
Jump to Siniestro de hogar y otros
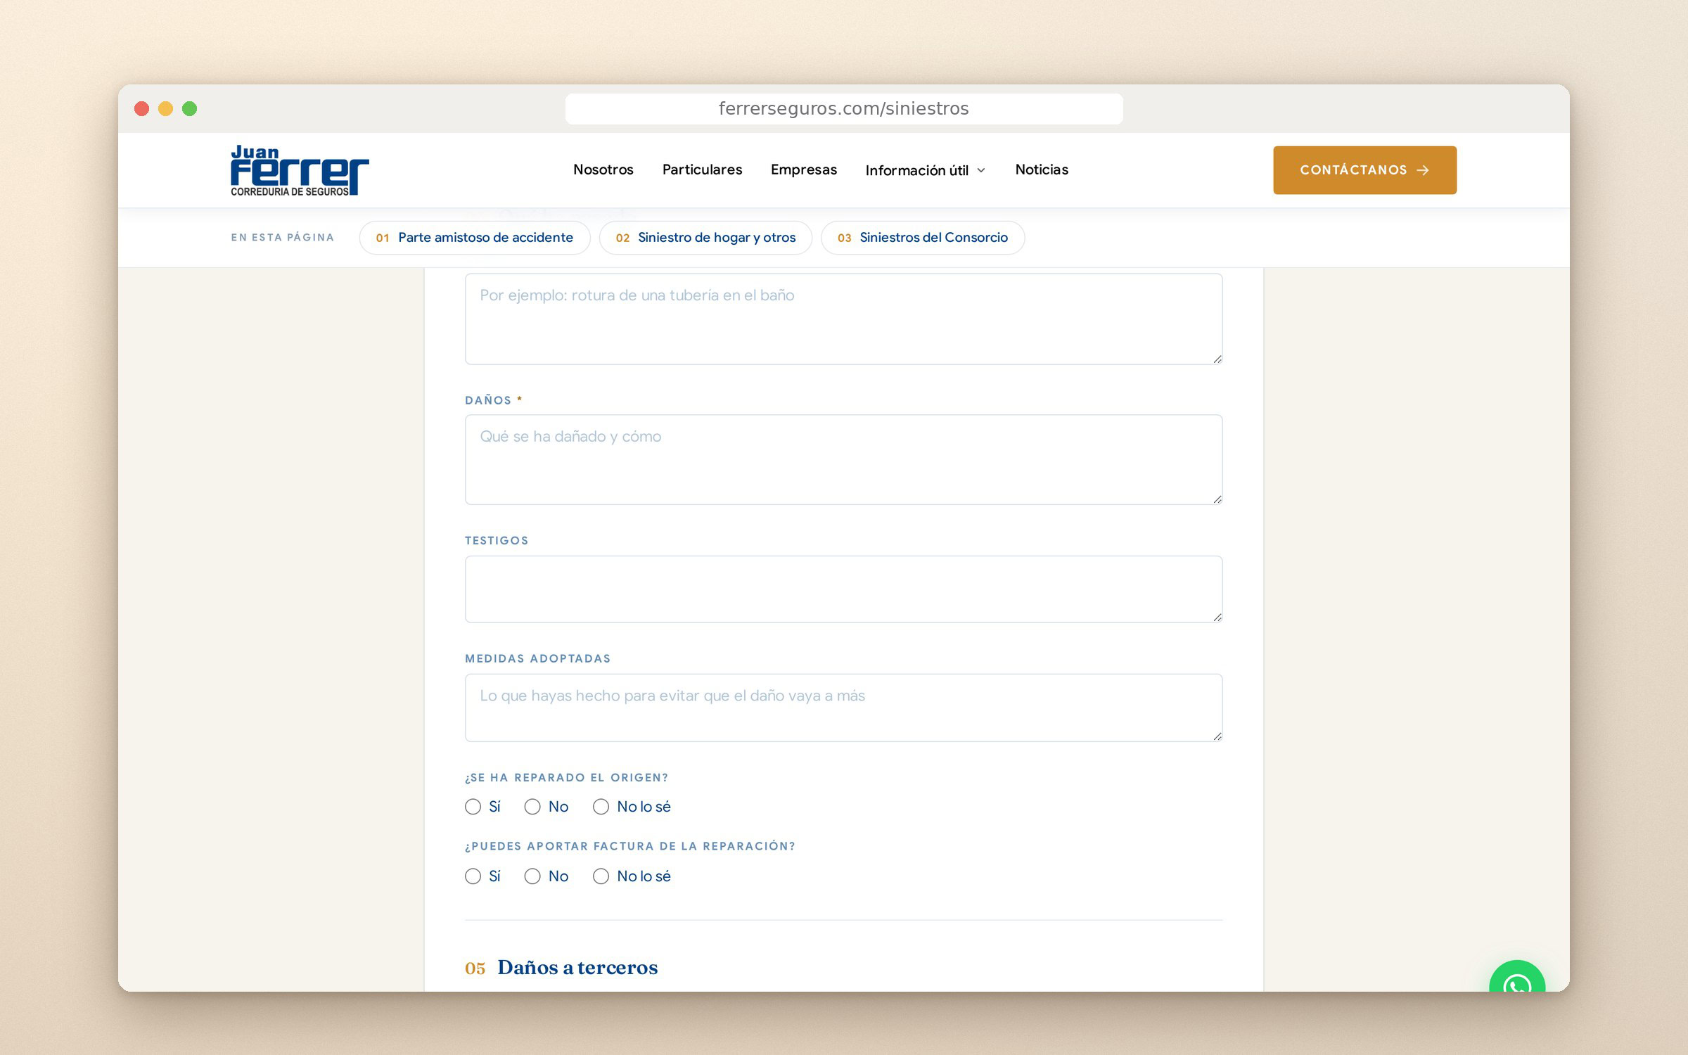tap(705, 238)
